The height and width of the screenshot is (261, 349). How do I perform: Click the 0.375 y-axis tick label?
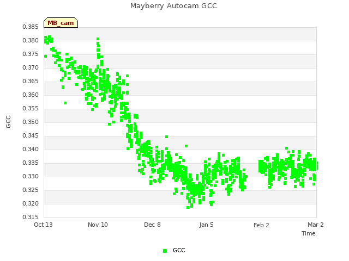click(31, 54)
